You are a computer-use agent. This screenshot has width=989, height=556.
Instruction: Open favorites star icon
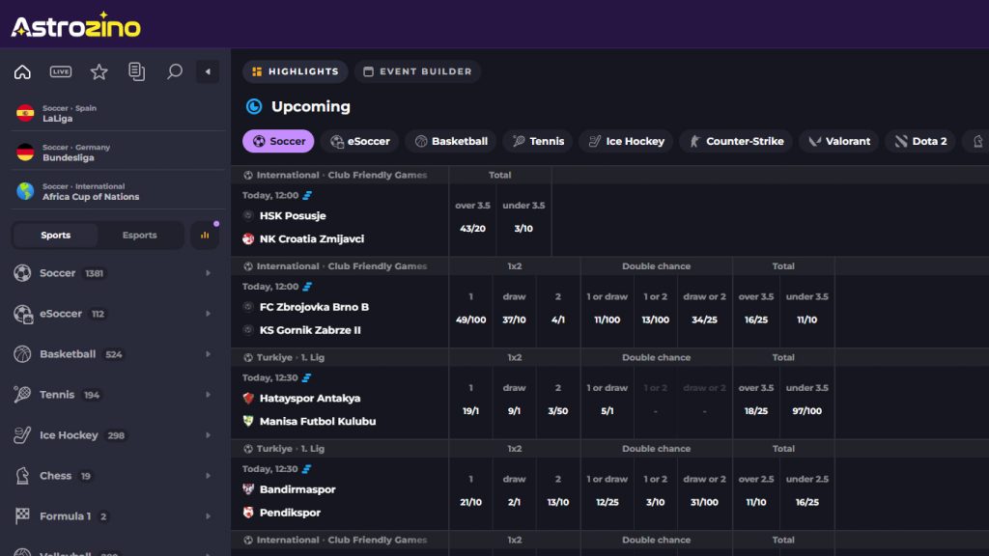click(x=99, y=71)
